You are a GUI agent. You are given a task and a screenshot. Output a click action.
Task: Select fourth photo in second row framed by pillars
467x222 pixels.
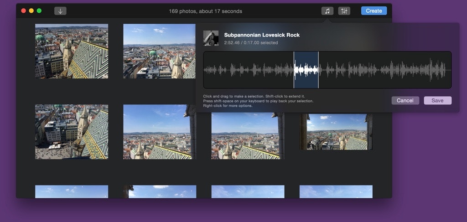pos(336,132)
